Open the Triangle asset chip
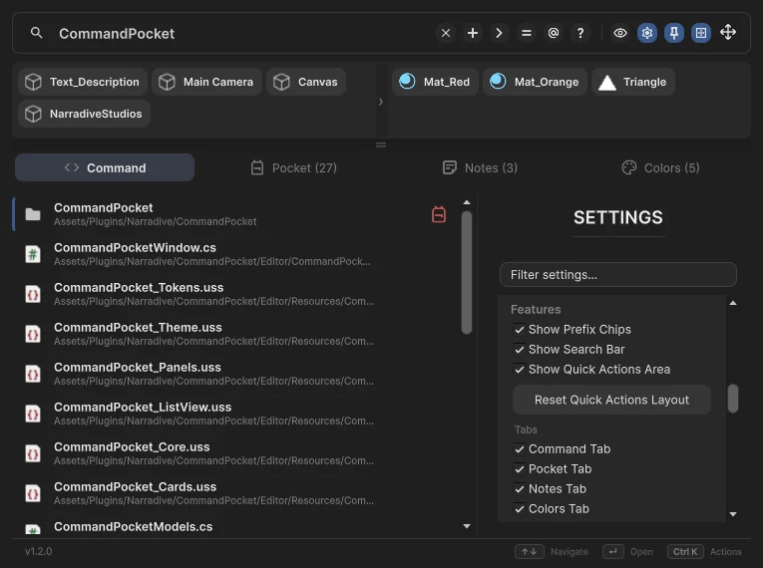763x568 pixels. (x=633, y=82)
